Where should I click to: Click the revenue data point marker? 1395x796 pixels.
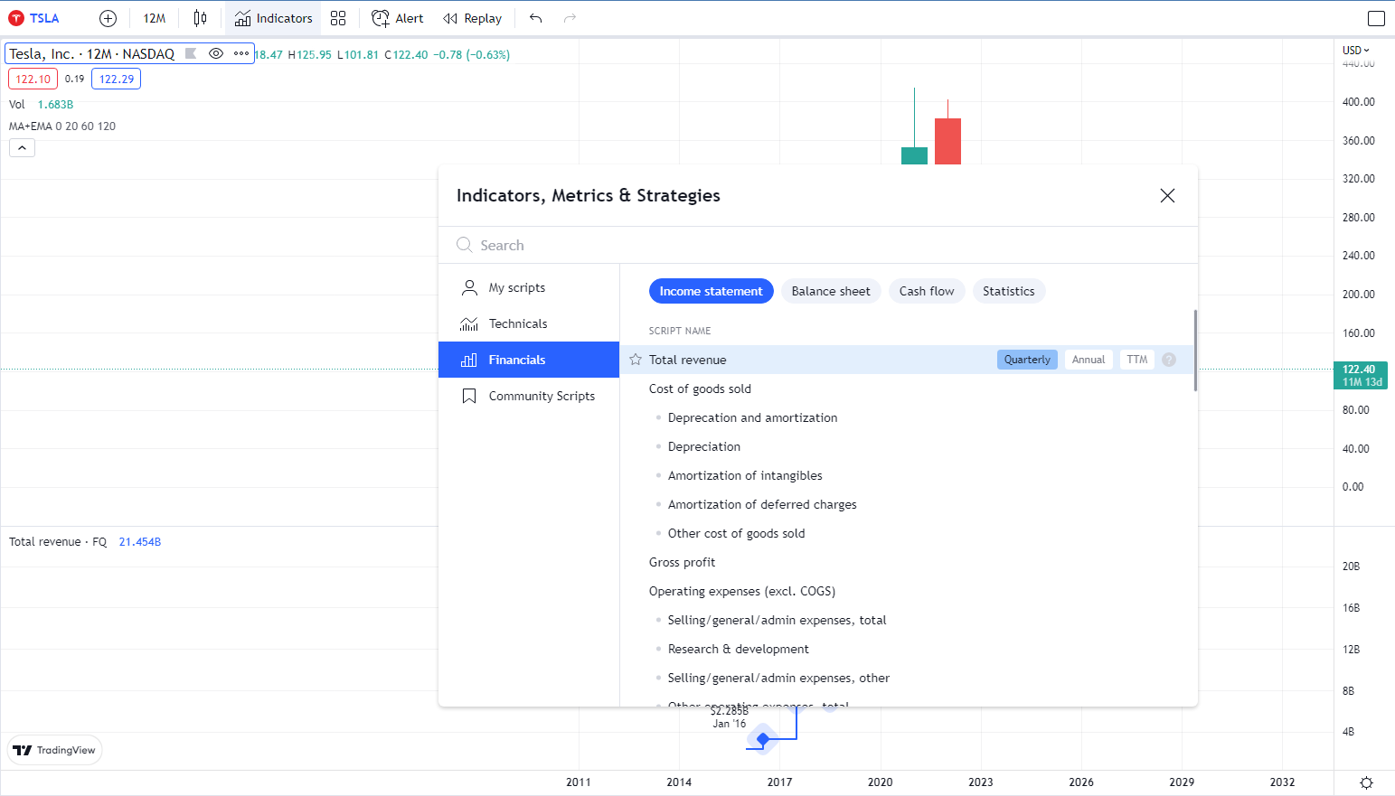click(x=763, y=739)
